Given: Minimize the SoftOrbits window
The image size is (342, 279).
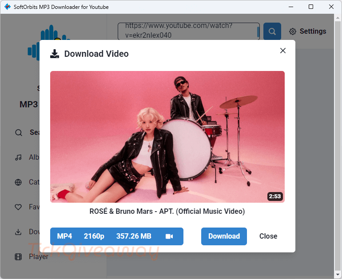Looking at the screenshot, I should pos(291,7).
